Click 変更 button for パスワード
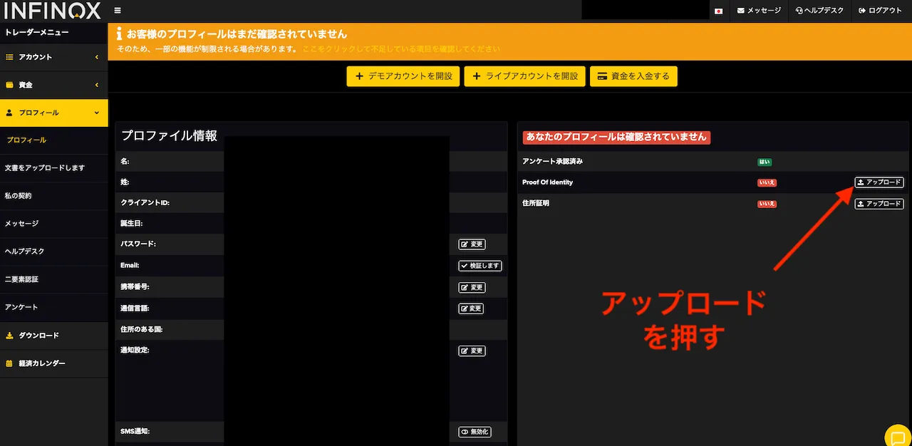The width and height of the screenshot is (912, 446). (472, 244)
